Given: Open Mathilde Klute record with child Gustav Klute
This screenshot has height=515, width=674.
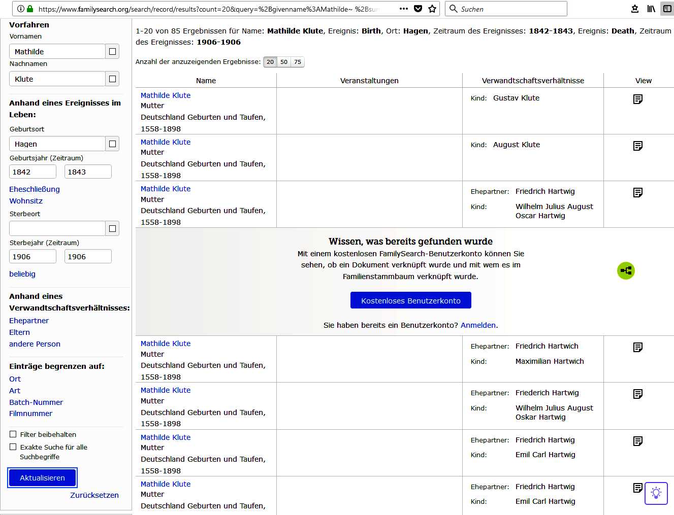Looking at the screenshot, I should pyautogui.click(x=166, y=95).
